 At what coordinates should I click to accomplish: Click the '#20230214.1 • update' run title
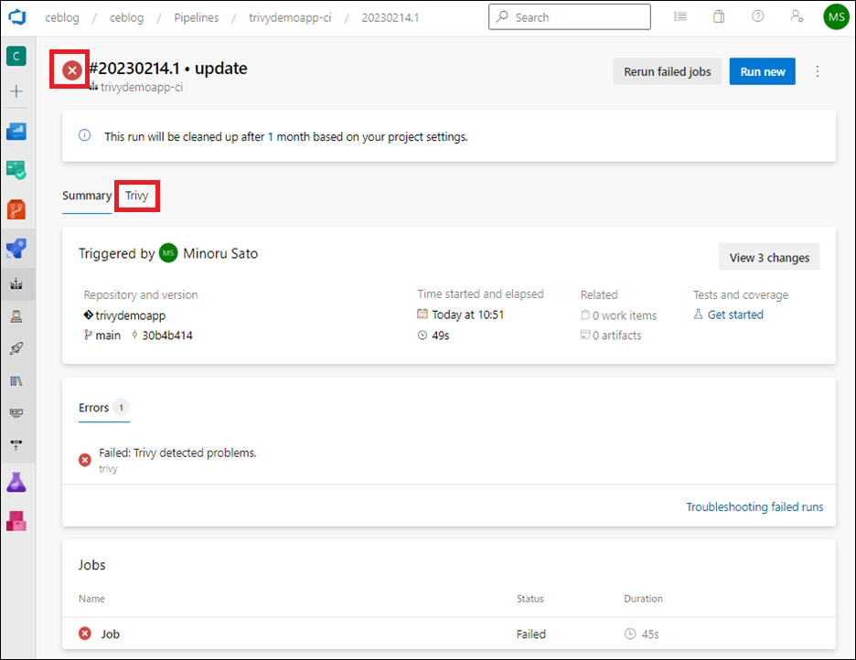[x=168, y=69]
